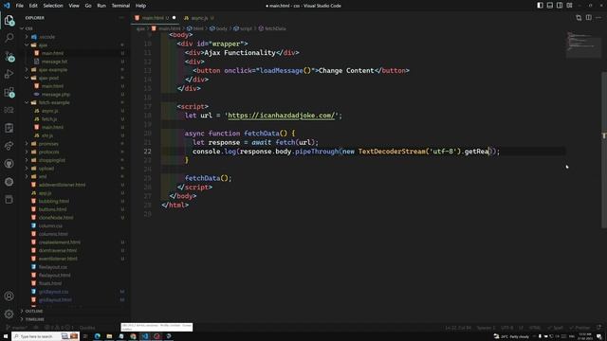Open the Run menu
The width and height of the screenshot is (607, 341).
[101, 6]
